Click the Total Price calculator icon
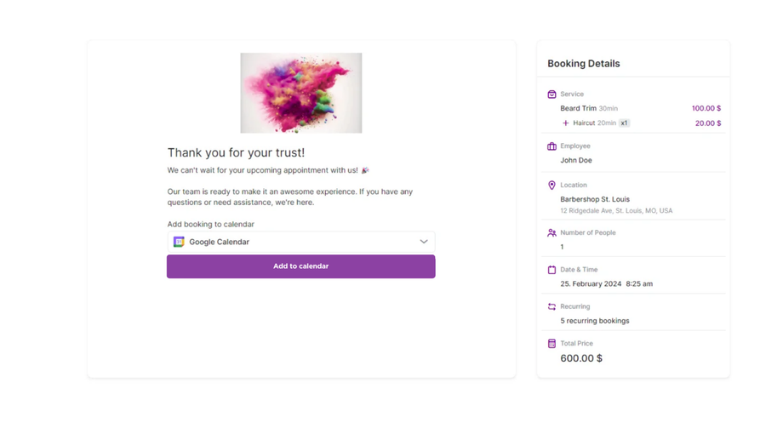 552,344
